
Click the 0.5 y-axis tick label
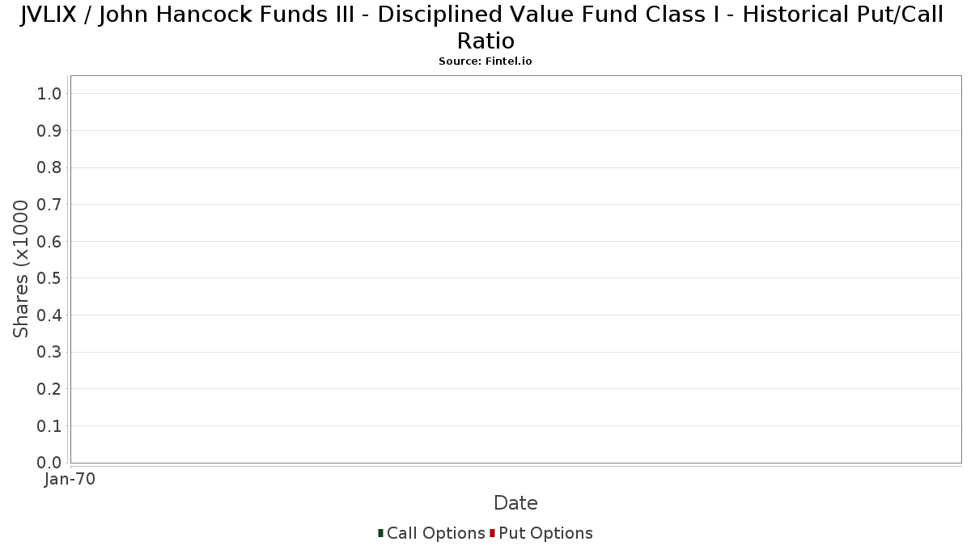click(49, 278)
